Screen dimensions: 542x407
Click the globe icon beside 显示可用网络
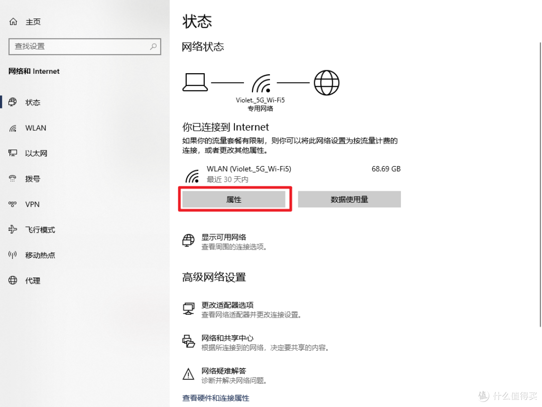pyautogui.click(x=188, y=240)
